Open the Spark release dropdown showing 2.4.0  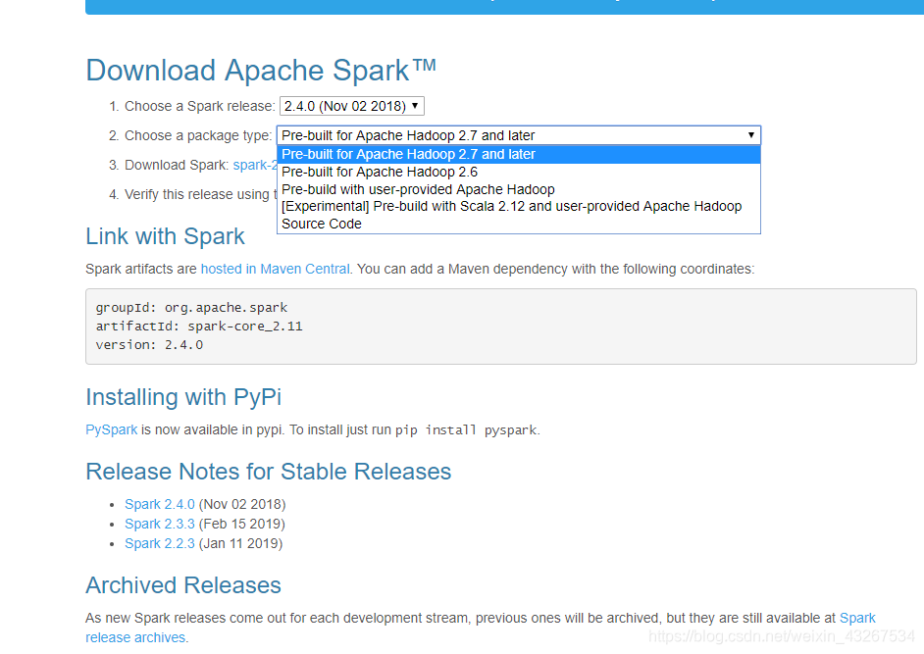(x=352, y=106)
